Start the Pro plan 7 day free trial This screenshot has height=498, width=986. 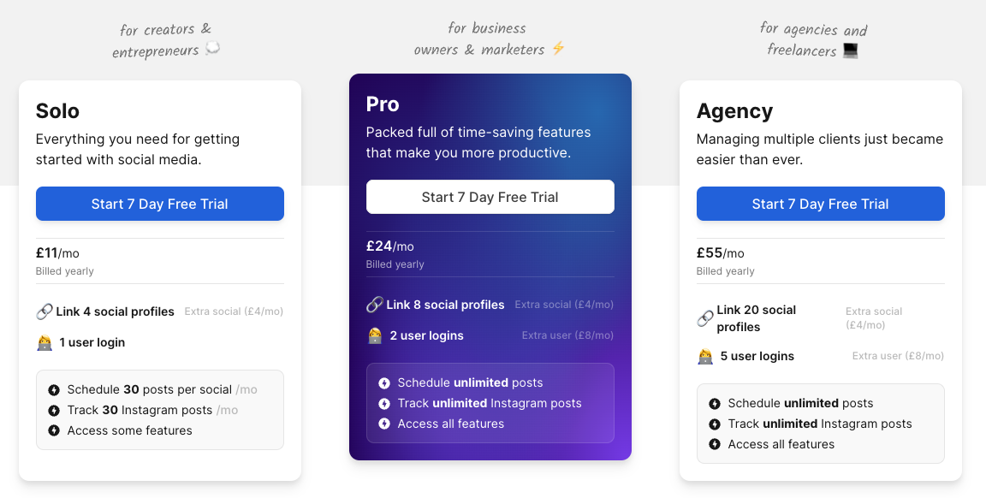490,197
